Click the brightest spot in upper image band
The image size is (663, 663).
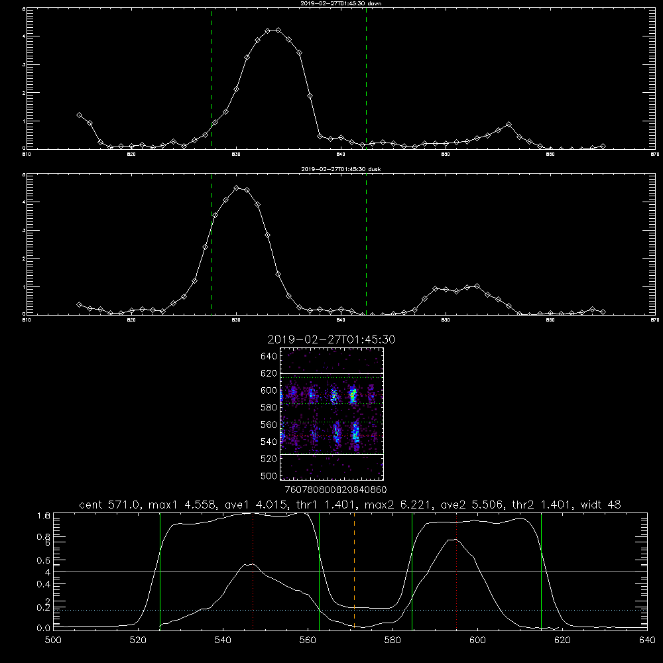pos(353,395)
